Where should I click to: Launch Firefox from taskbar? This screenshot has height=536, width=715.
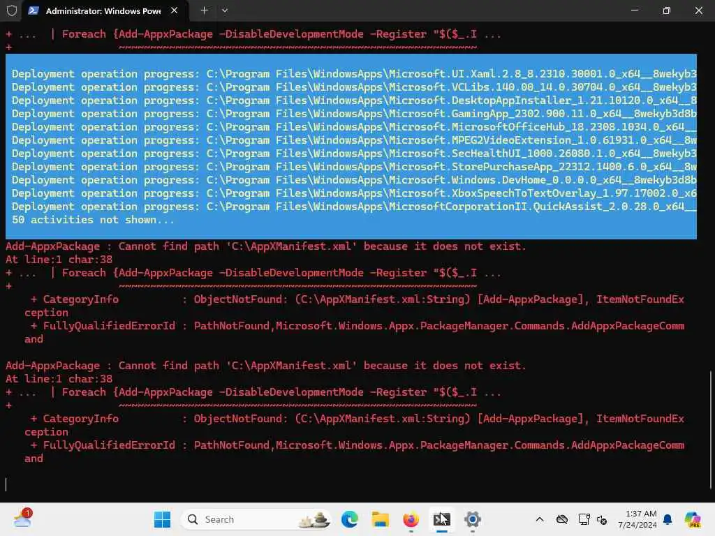click(x=411, y=519)
